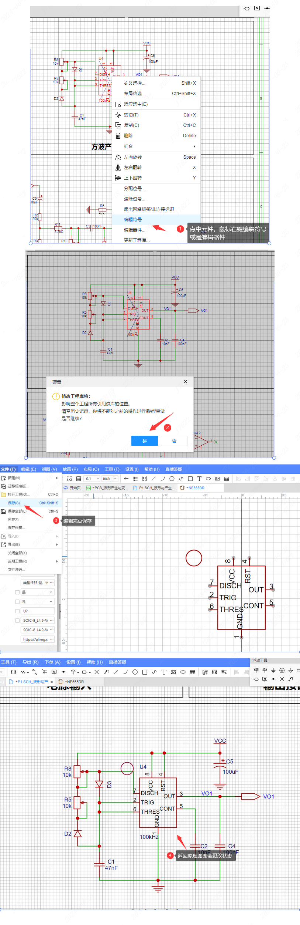Select the single pin placement tool icon
The width and height of the screenshot is (300, 925).
click(x=126, y=479)
